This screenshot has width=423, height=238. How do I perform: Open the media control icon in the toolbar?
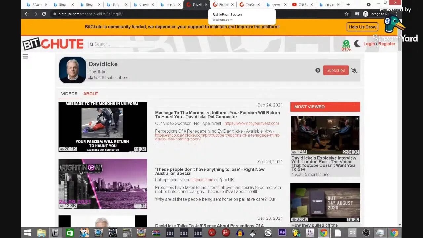point(357,14)
